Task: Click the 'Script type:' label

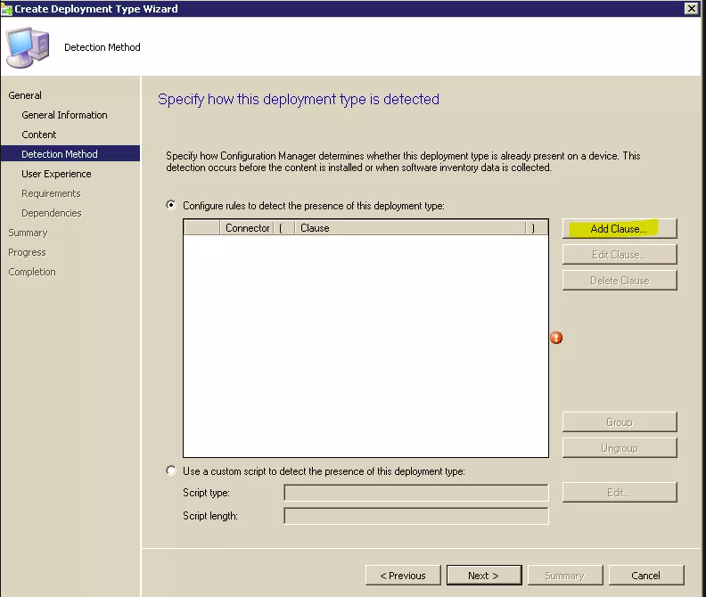Action: [x=206, y=493]
